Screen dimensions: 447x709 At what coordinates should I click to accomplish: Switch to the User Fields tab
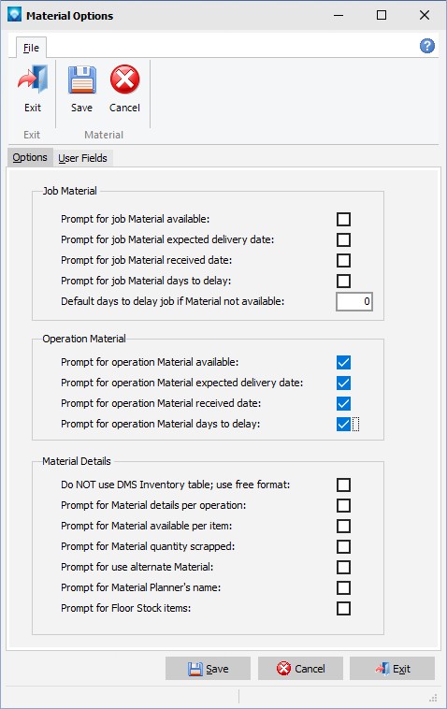[82, 158]
